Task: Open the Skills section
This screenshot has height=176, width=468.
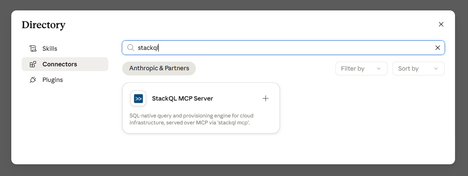Action: pos(65,49)
